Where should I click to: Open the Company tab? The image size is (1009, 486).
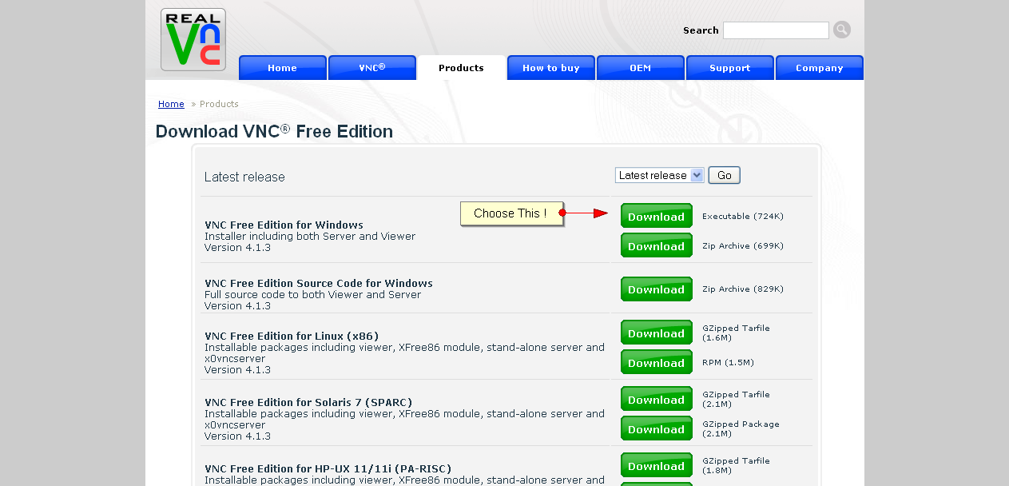coord(820,68)
